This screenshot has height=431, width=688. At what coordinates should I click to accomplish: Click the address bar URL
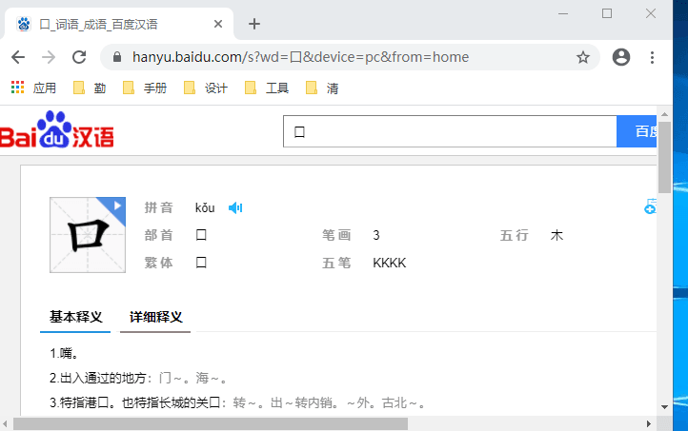tap(300, 57)
